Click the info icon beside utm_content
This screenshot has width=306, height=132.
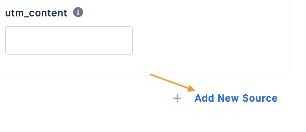pyautogui.click(x=78, y=12)
